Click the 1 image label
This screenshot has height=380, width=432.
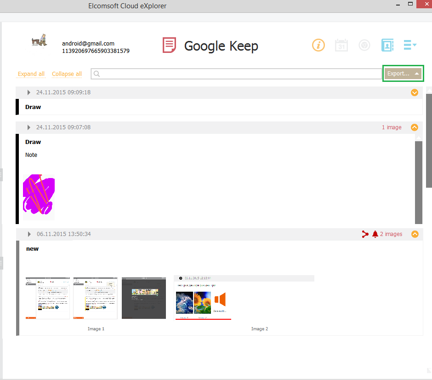[x=392, y=127]
